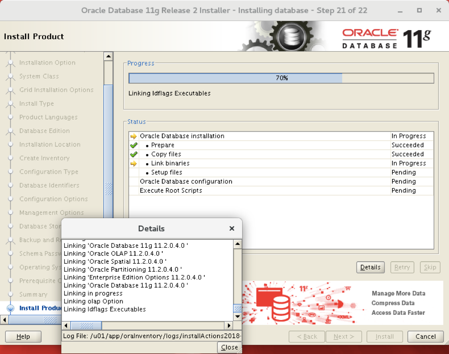This screenshot has height=354, width=449.
Task: Click Cancel to abort the installation
Action: tap(425, 336)
